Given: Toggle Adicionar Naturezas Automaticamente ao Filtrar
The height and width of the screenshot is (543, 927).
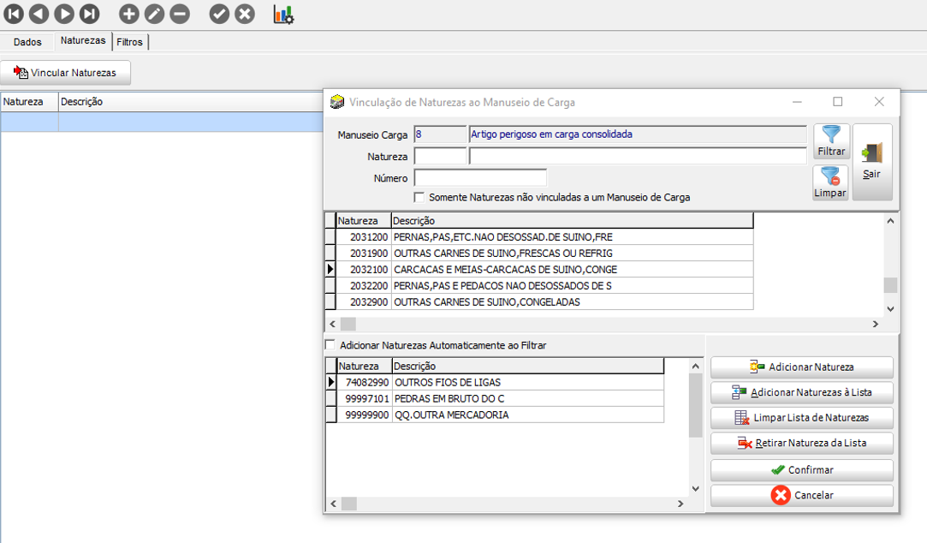Looking at the screenshot, I should (x=330, y=345).
